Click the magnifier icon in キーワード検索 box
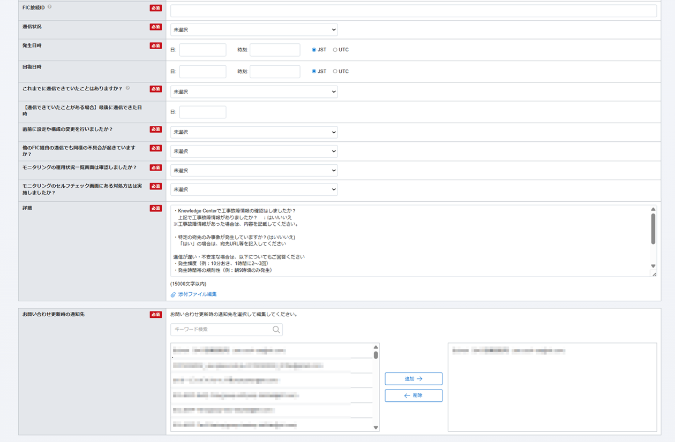675x442 pixels. pyautogui.click(x=276, y=330)
